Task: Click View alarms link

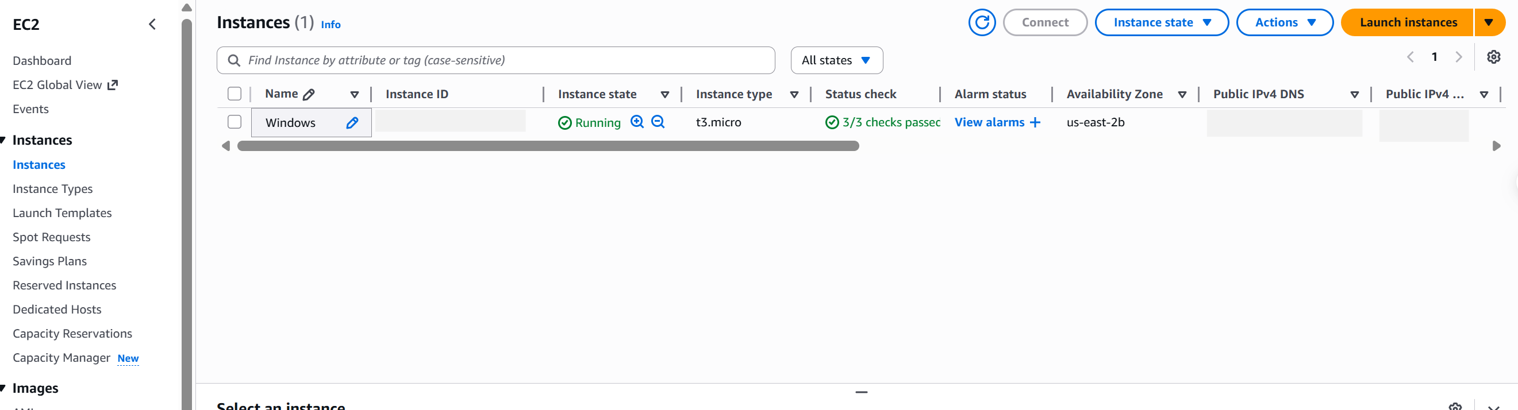Action: pyautogui.click(x=989, y=122)
